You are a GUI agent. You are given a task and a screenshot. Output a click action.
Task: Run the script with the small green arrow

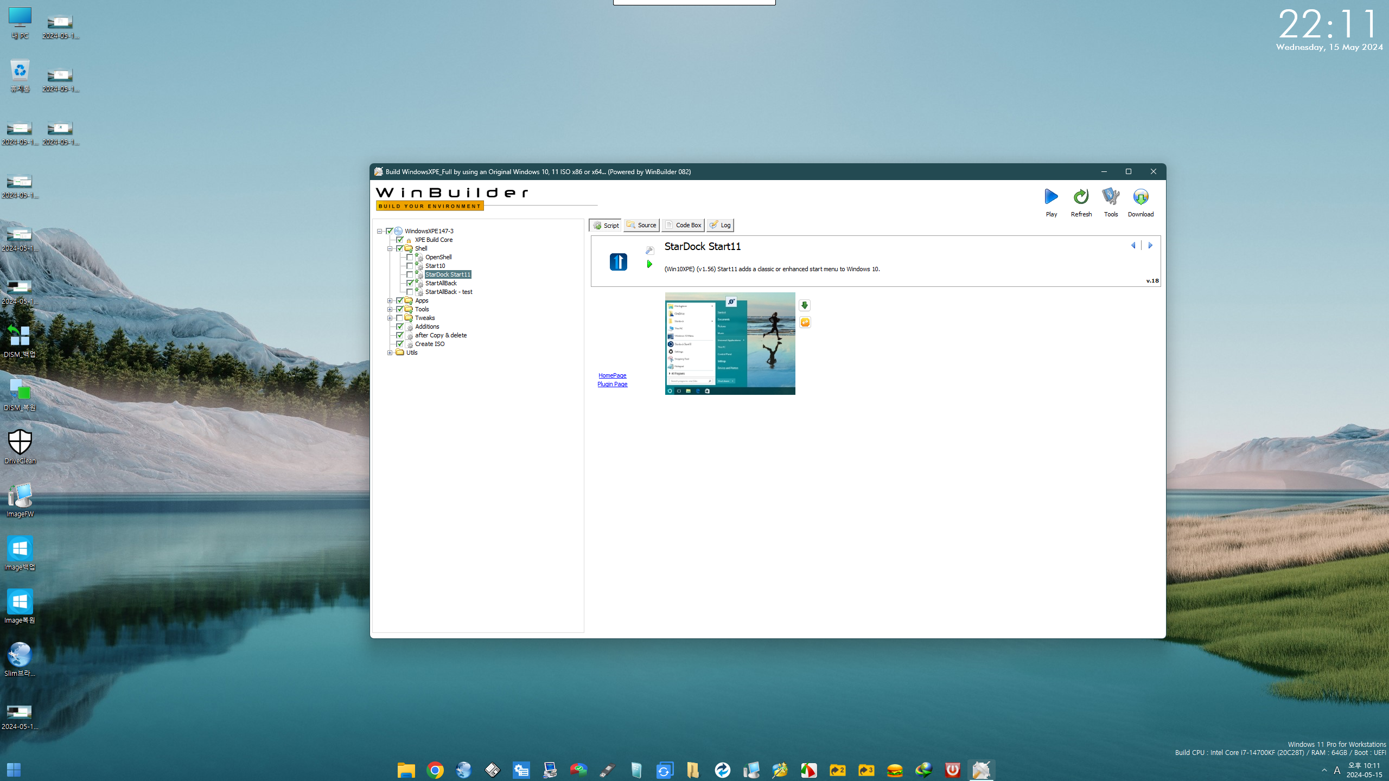click(649, 264)
